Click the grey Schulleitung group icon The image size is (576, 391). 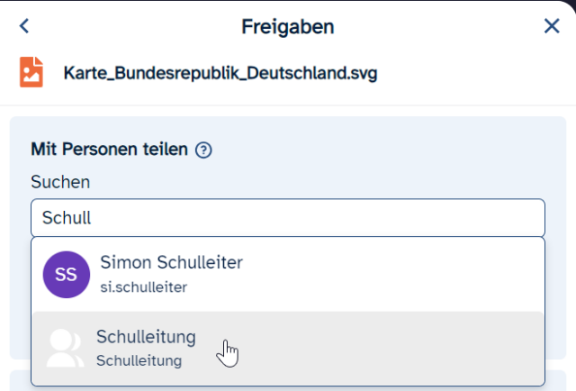[65, 349]
